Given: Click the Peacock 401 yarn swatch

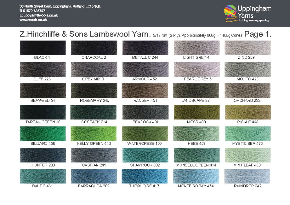Looking at the screenshot, I should coord(145,112).
